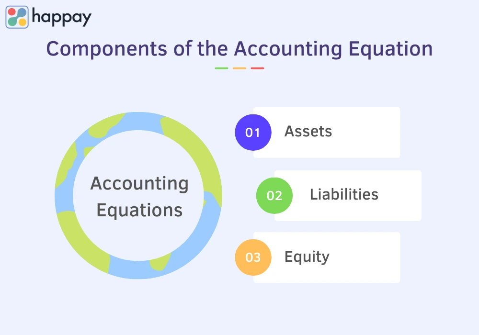Open the happay wordmark link
This screenshot has height=335, width=479.
[x=61, y=18]
